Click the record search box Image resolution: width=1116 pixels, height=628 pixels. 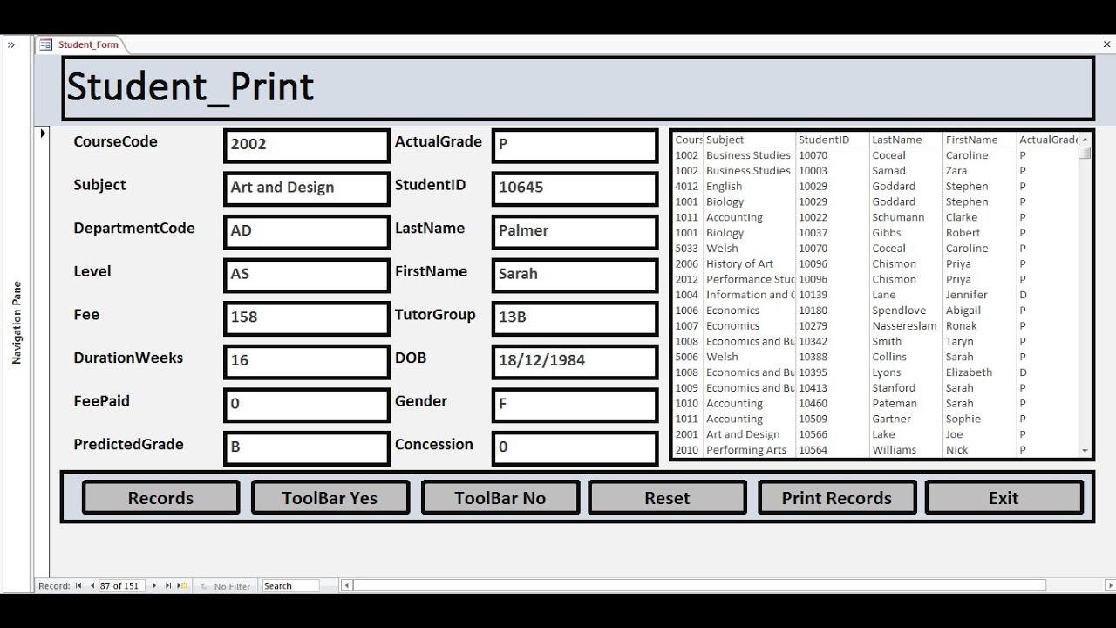tap(290, 586)
